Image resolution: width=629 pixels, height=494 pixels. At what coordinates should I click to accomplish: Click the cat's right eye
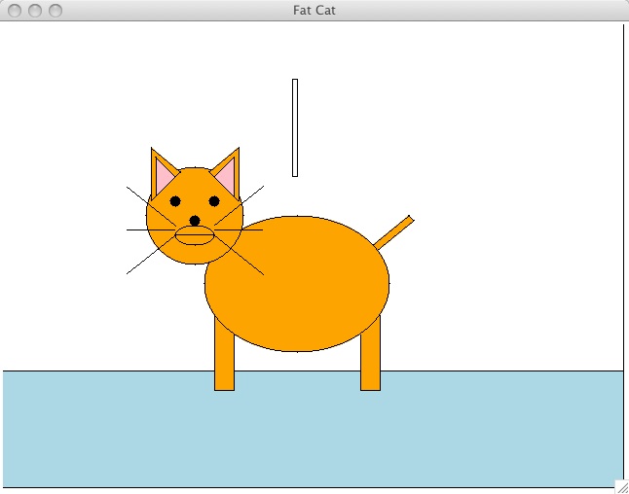tap(214, 201)
